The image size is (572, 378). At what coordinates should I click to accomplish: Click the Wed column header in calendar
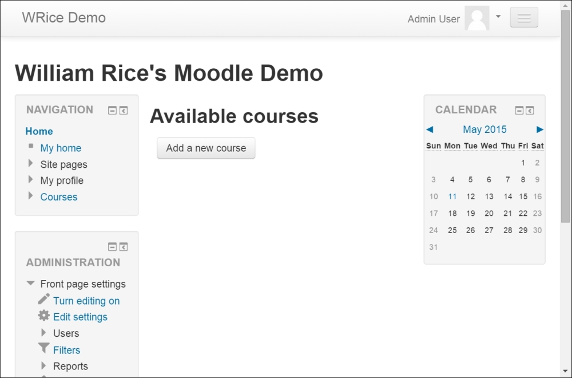click(x=489, y=145)
